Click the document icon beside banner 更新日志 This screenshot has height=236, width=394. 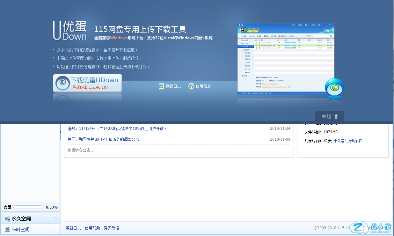pyautogui.click(x=161, y=86)
